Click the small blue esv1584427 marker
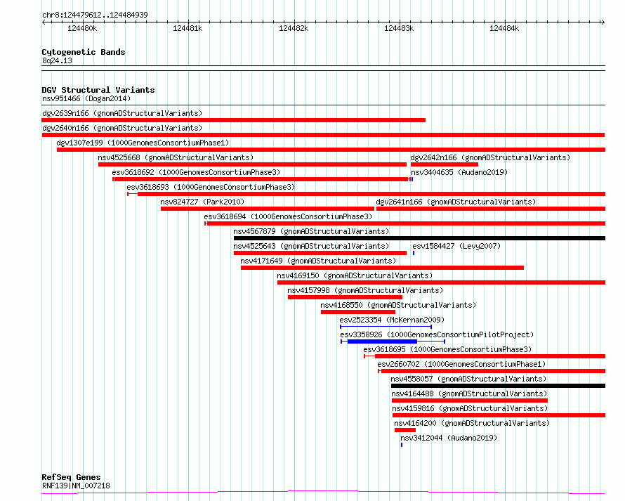The width and height of the screenshot is (625, 501). pos(414,253)
